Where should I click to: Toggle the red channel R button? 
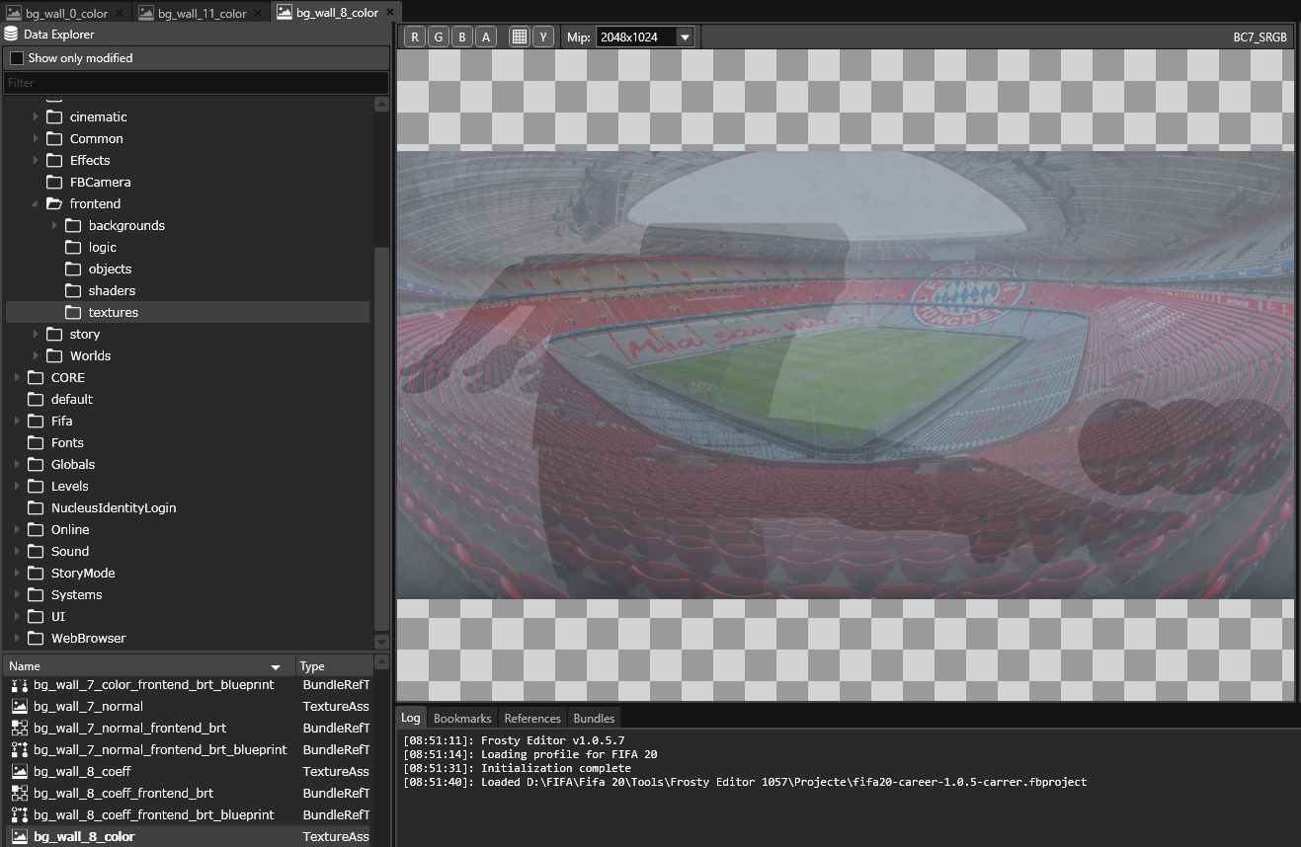click(414, 37)
